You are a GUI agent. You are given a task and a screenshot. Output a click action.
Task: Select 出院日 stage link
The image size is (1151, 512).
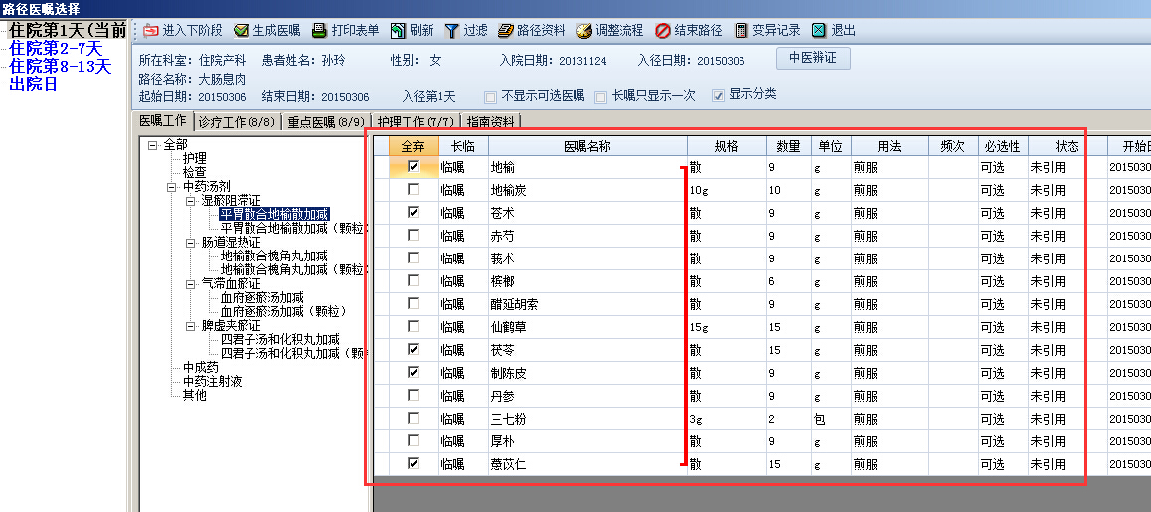[x=33, y=84]
